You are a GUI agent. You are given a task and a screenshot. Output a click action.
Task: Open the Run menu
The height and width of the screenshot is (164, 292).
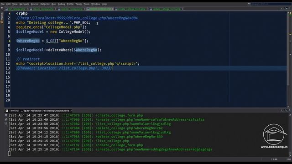[x=54, y=4]
